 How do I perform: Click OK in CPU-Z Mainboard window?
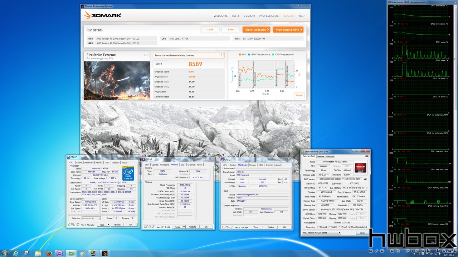tap(284, 227)
